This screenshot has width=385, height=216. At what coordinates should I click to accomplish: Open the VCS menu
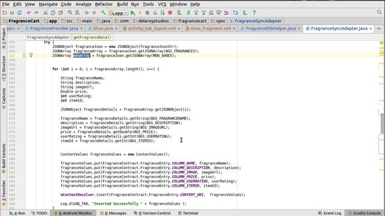coord(162,4)
